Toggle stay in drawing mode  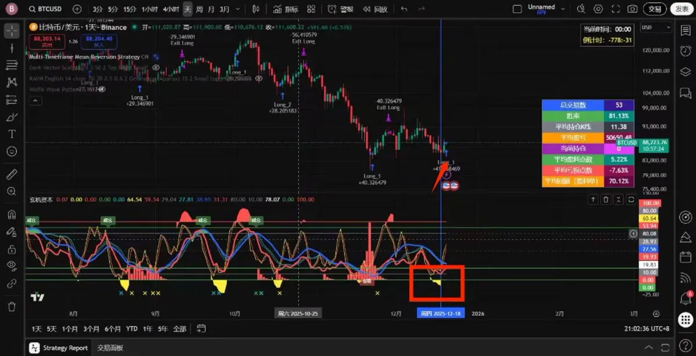pyautogui.click(x=12, y=232)
